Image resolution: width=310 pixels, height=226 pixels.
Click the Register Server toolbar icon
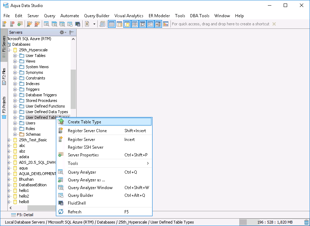(4, 24)
